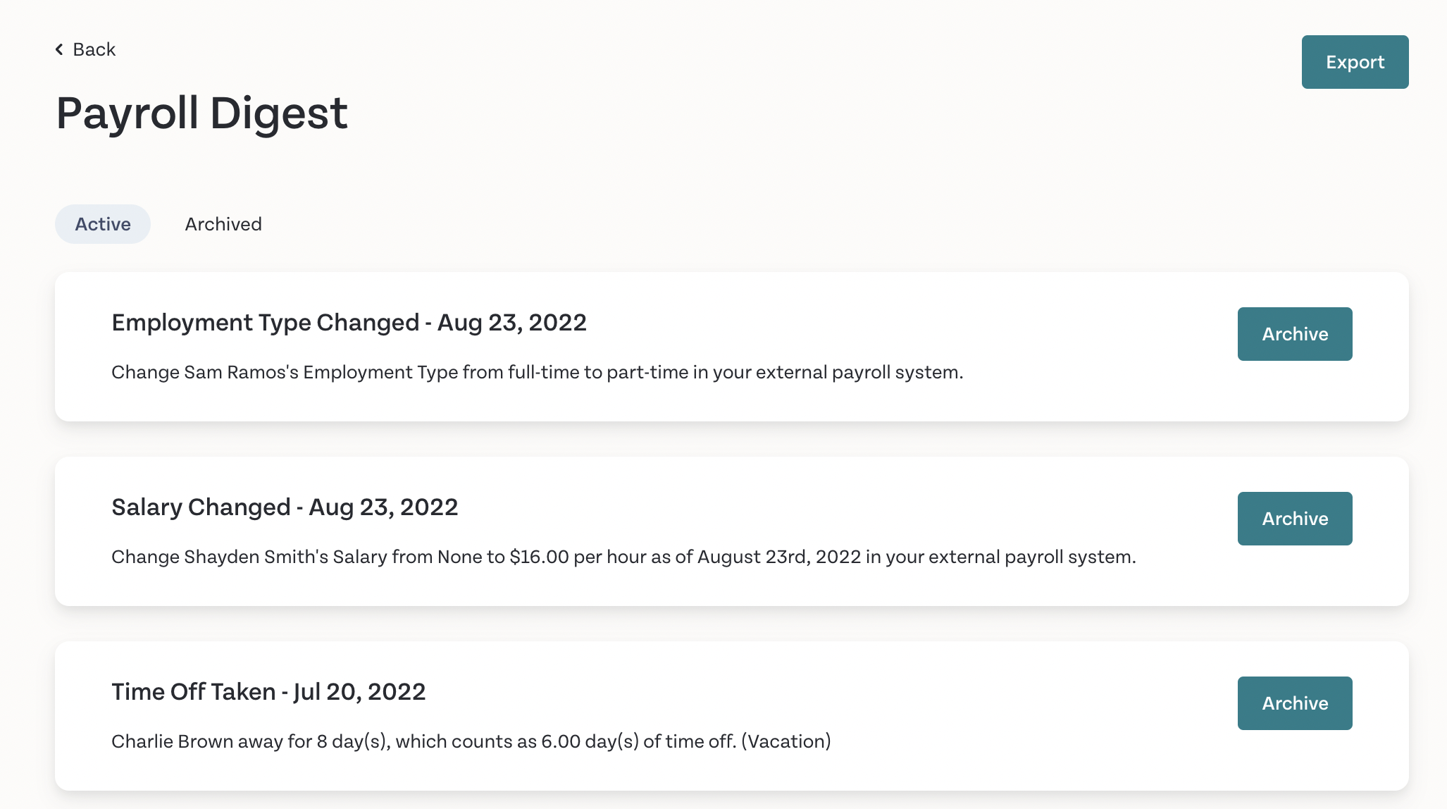The width and height of the screenshot is (1447, 809).
Task: Click the back chevron arrow icon
Action: click(x=59, y=49)
